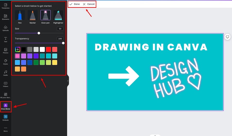Click Done to finish drawing
Image resolution: width=232 pixels, height=136 pixels.
pos(75,4)
